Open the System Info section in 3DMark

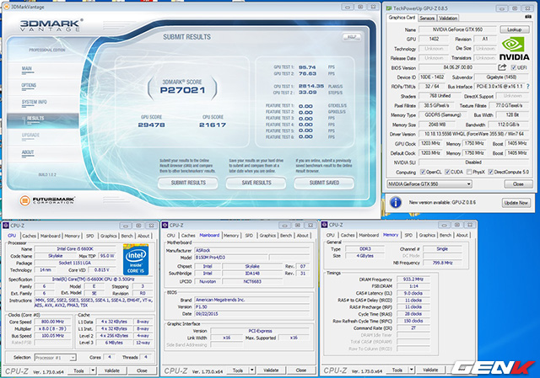35,102
